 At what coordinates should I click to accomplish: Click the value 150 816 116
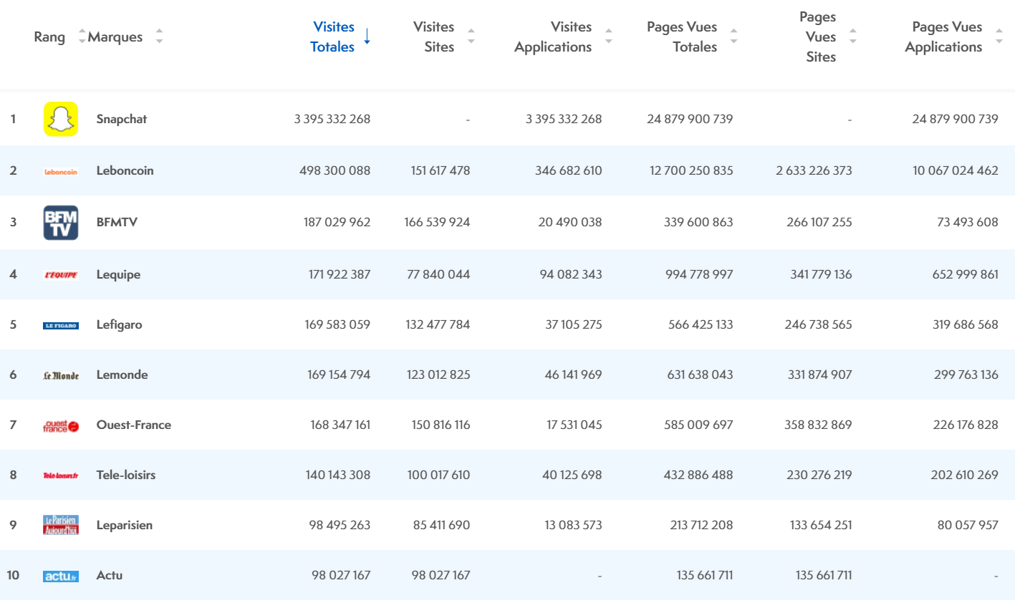point(441,425)
